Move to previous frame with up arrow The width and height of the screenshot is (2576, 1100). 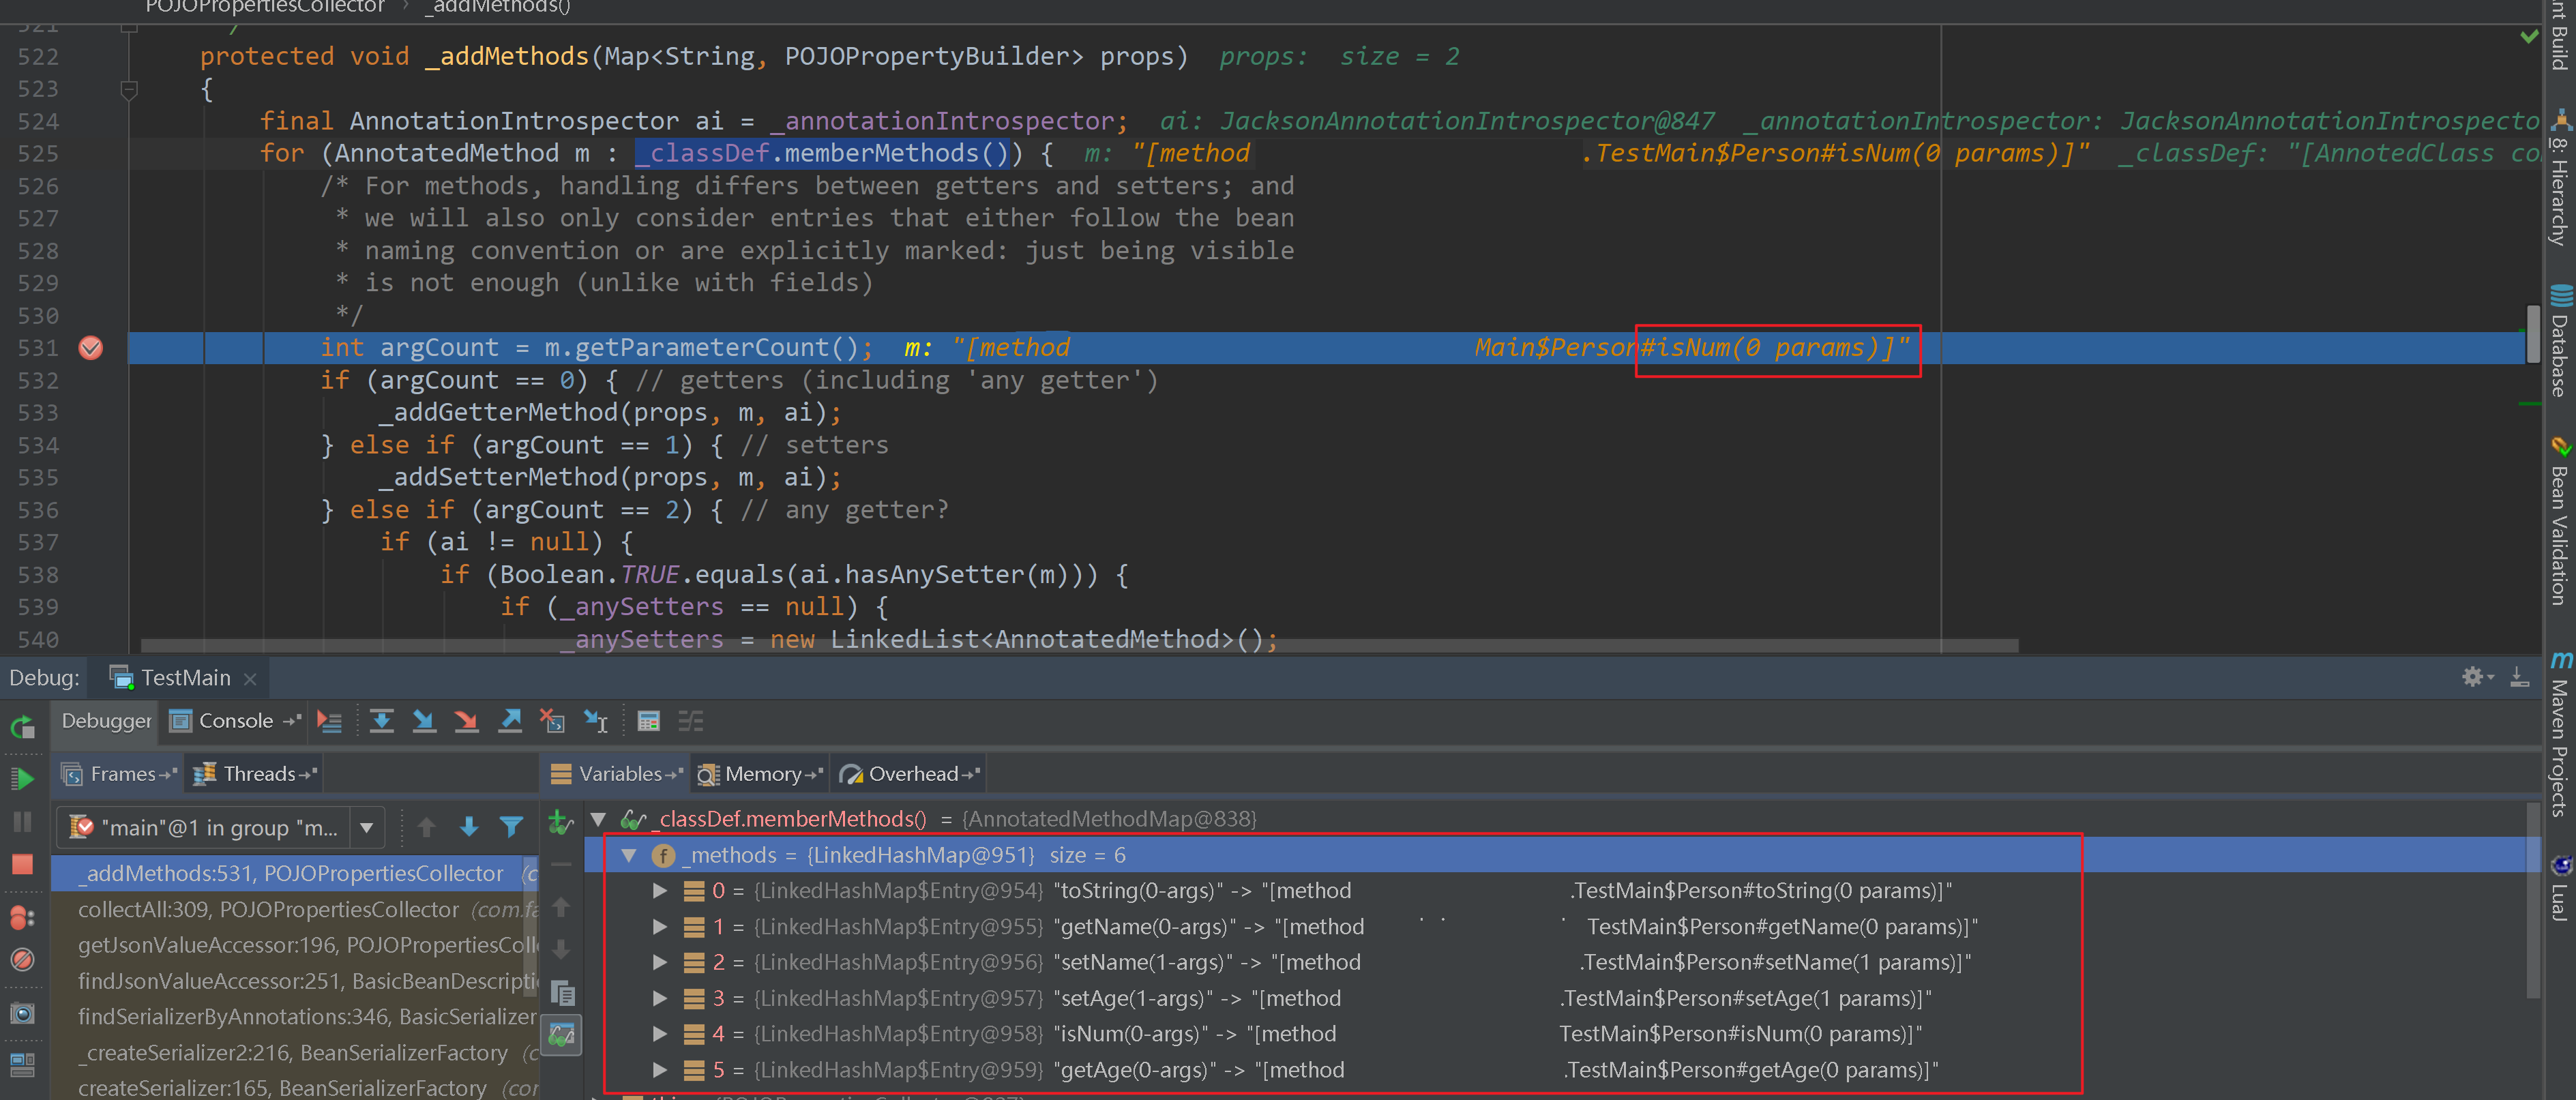427,827
